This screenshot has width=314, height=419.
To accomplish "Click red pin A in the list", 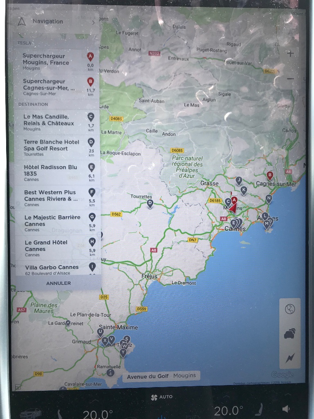I will tap(90, 56).
